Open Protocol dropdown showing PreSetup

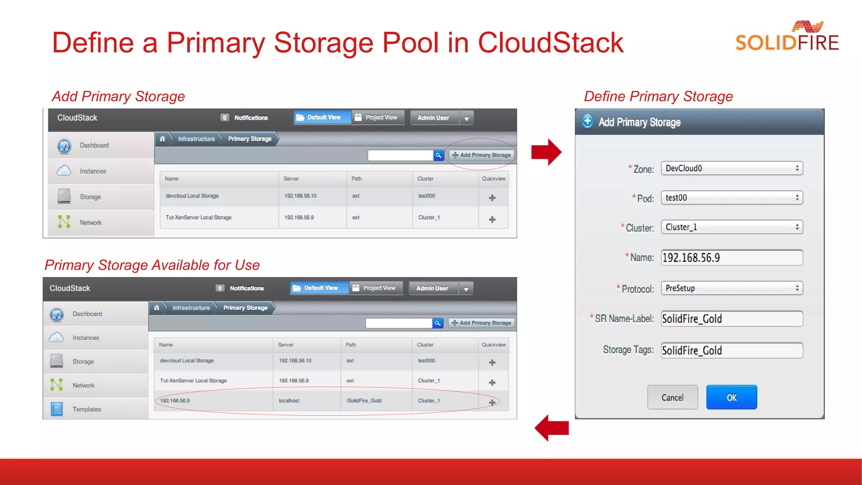point(732,288)
